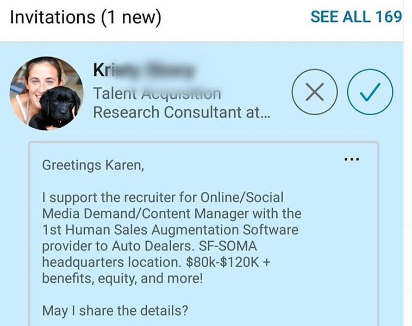The image size is (412, 326).
Task: Tap the "1st Human Sales Augmentation Software" line
Action: 170,230
